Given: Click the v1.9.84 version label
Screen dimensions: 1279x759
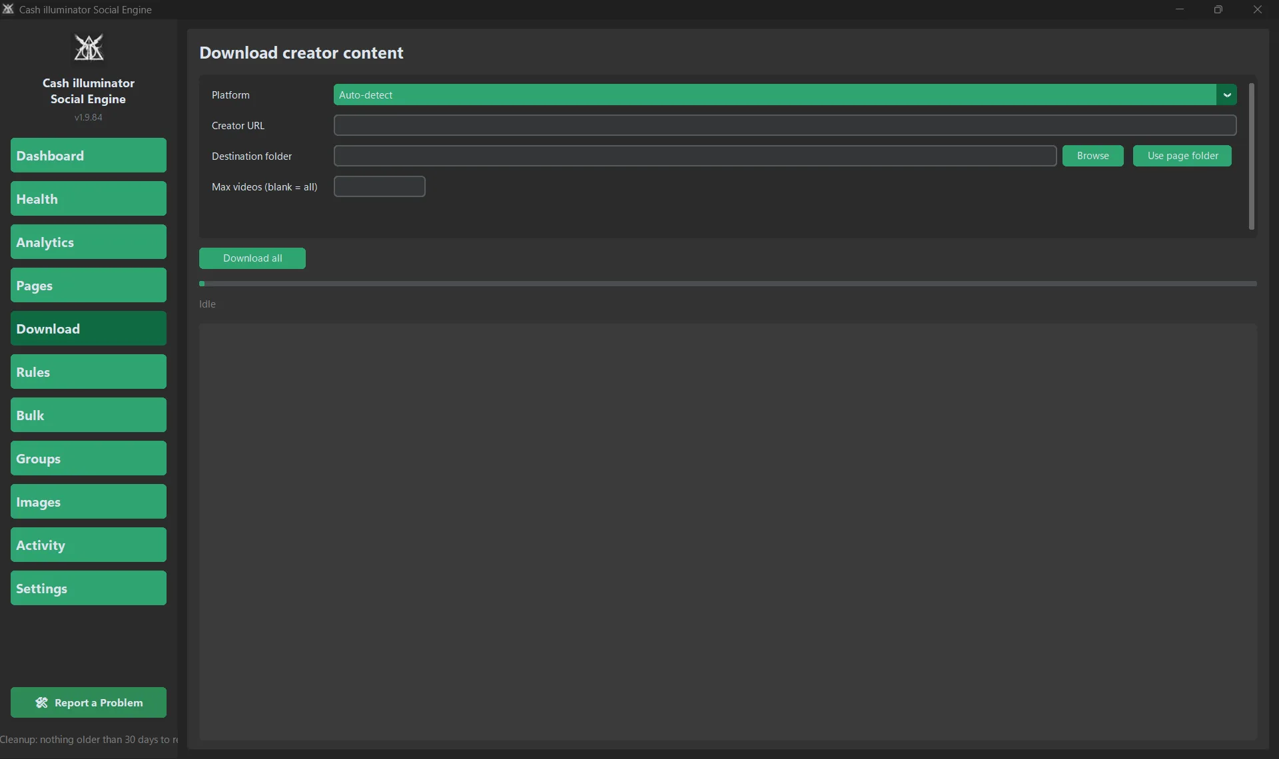Looking at the screenshot, I should tap(89, 117).
